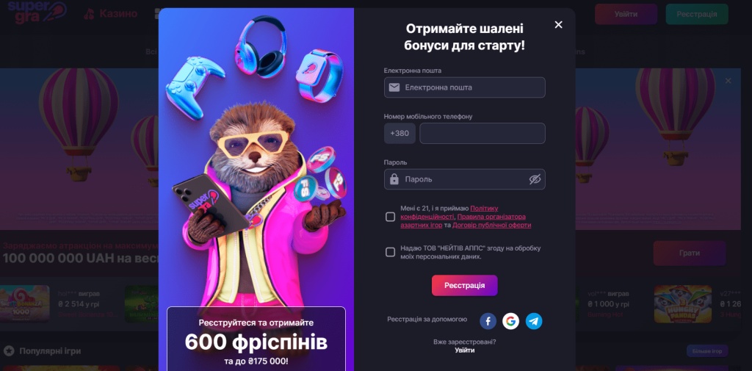Sign up with the Telegram icon
This screenshot has height=371, width=752.
click(534, 321)
